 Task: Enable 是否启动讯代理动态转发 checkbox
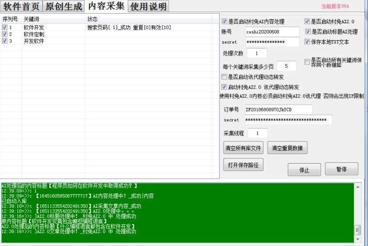[x=224, y=77]
